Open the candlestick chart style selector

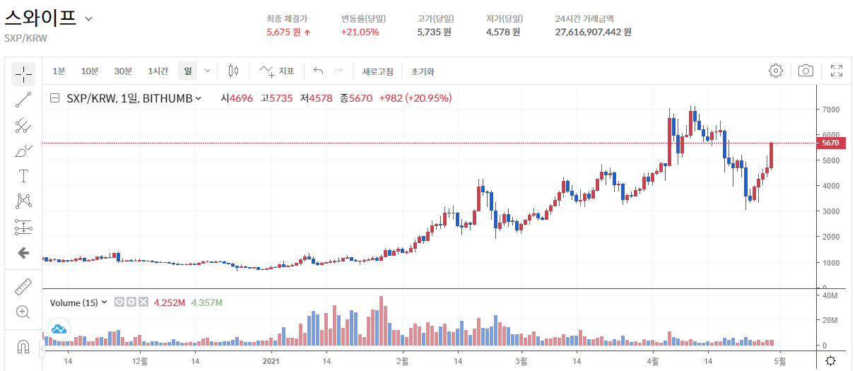234,71
